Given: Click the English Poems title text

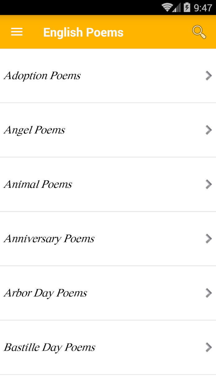Looking at the screenshot, I should (x=83, y=32).
